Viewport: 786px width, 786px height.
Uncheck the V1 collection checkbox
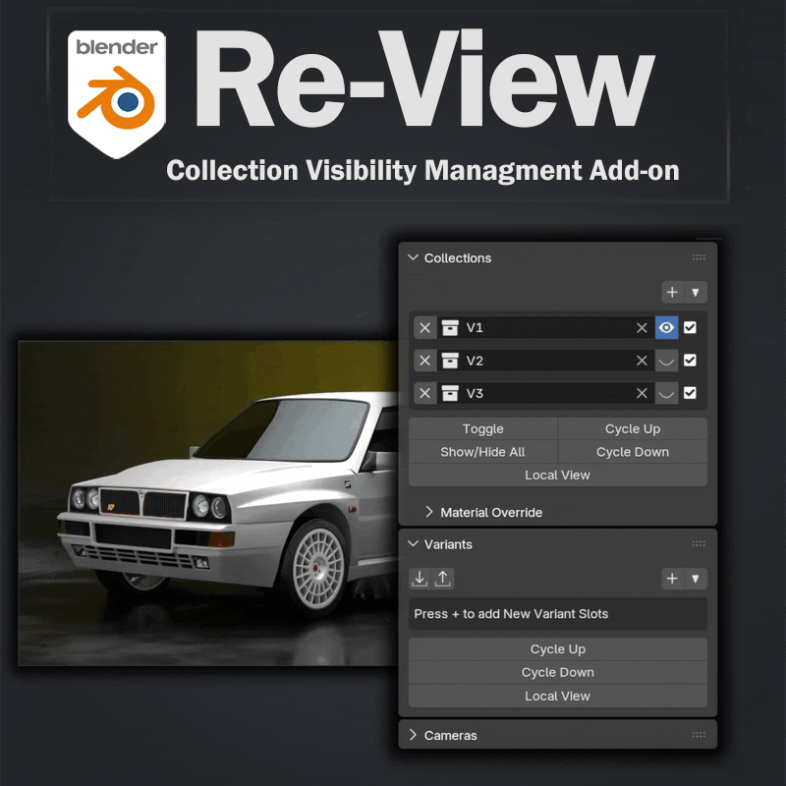[691, 328]
